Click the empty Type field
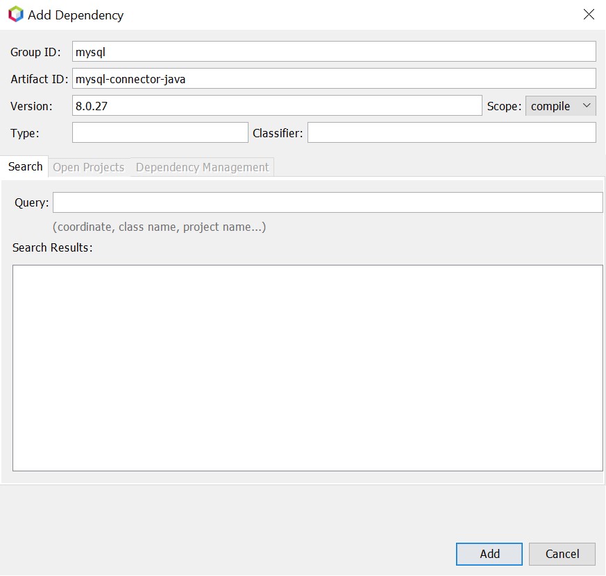The width and height of the screenshot is (606, 576). [160, 132]
